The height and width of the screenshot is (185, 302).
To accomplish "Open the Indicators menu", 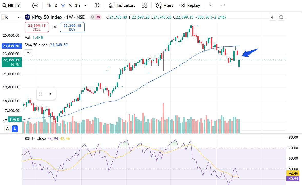I will click(x=122, y=5).
